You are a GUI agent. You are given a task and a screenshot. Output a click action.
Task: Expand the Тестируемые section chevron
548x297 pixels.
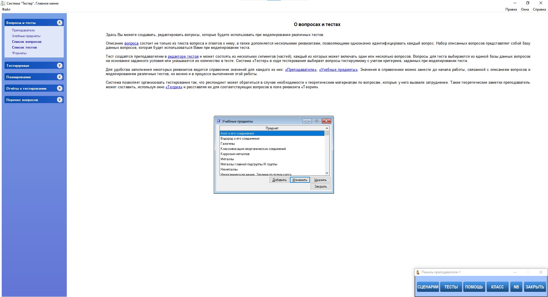pos(59,65)
